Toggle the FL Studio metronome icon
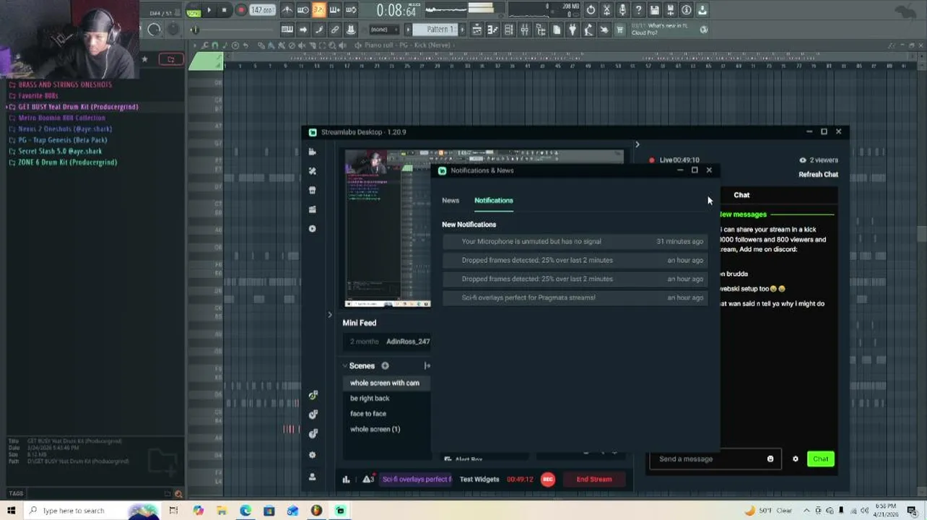Image resolution: width=927 pixels, height=520 pixels. tap(287, 10)
